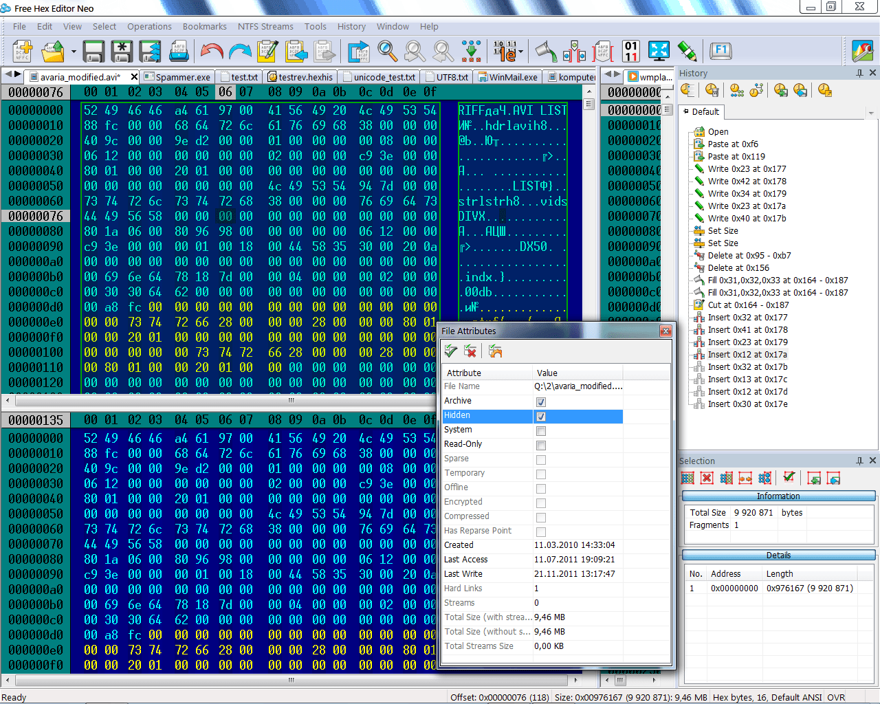Click Select All icon in Selection panel
This screenshot has height=704, width=880.
687,478
